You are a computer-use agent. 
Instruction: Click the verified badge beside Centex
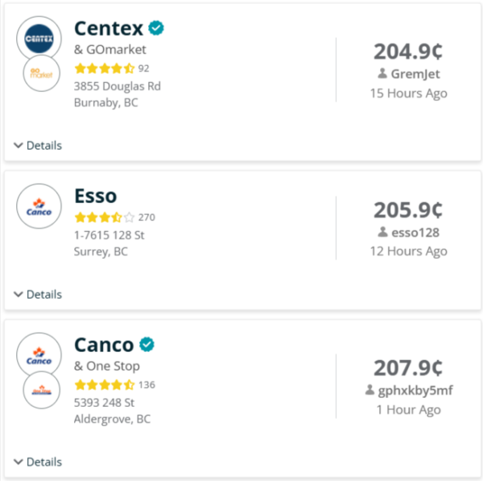point(156,28)
